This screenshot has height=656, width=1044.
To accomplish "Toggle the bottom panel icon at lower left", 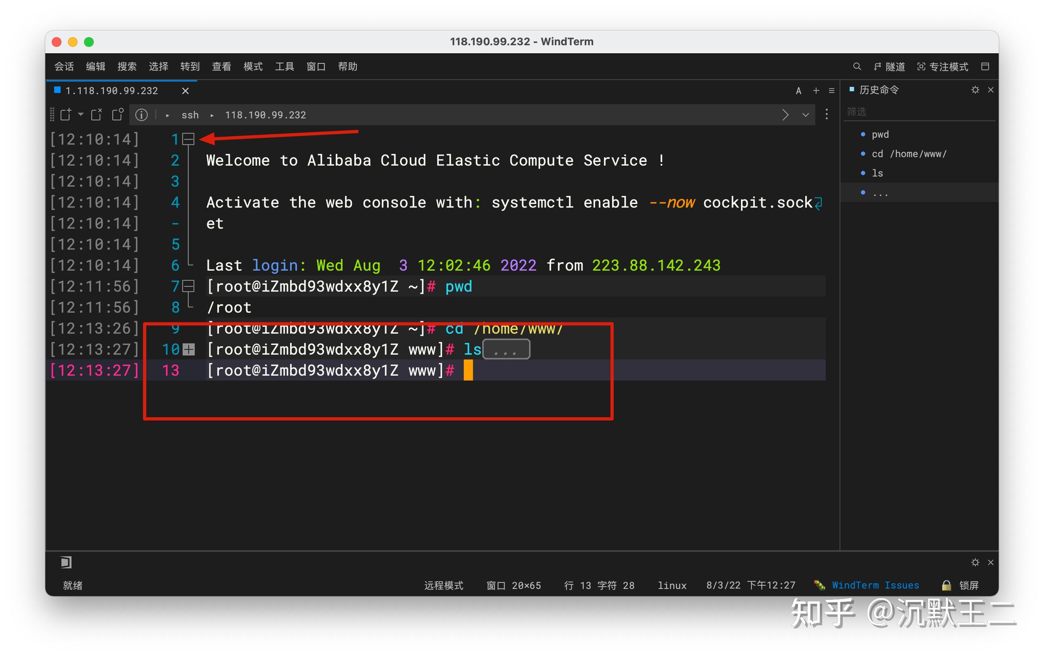I will (x=66, y=562).
